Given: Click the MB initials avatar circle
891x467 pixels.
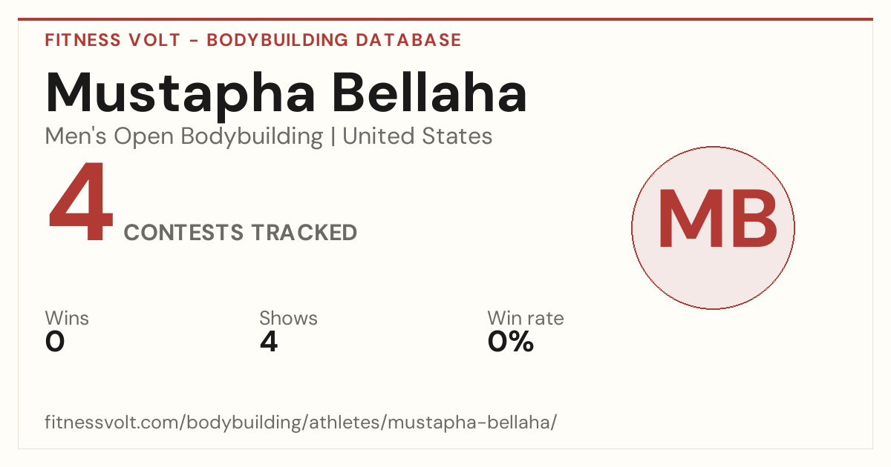Looking at the screenshot, I should coord(713,228).
